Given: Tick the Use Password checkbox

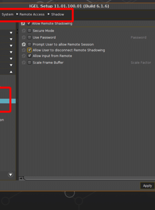Looking at the screenshot, I should (x=29, y=37).
